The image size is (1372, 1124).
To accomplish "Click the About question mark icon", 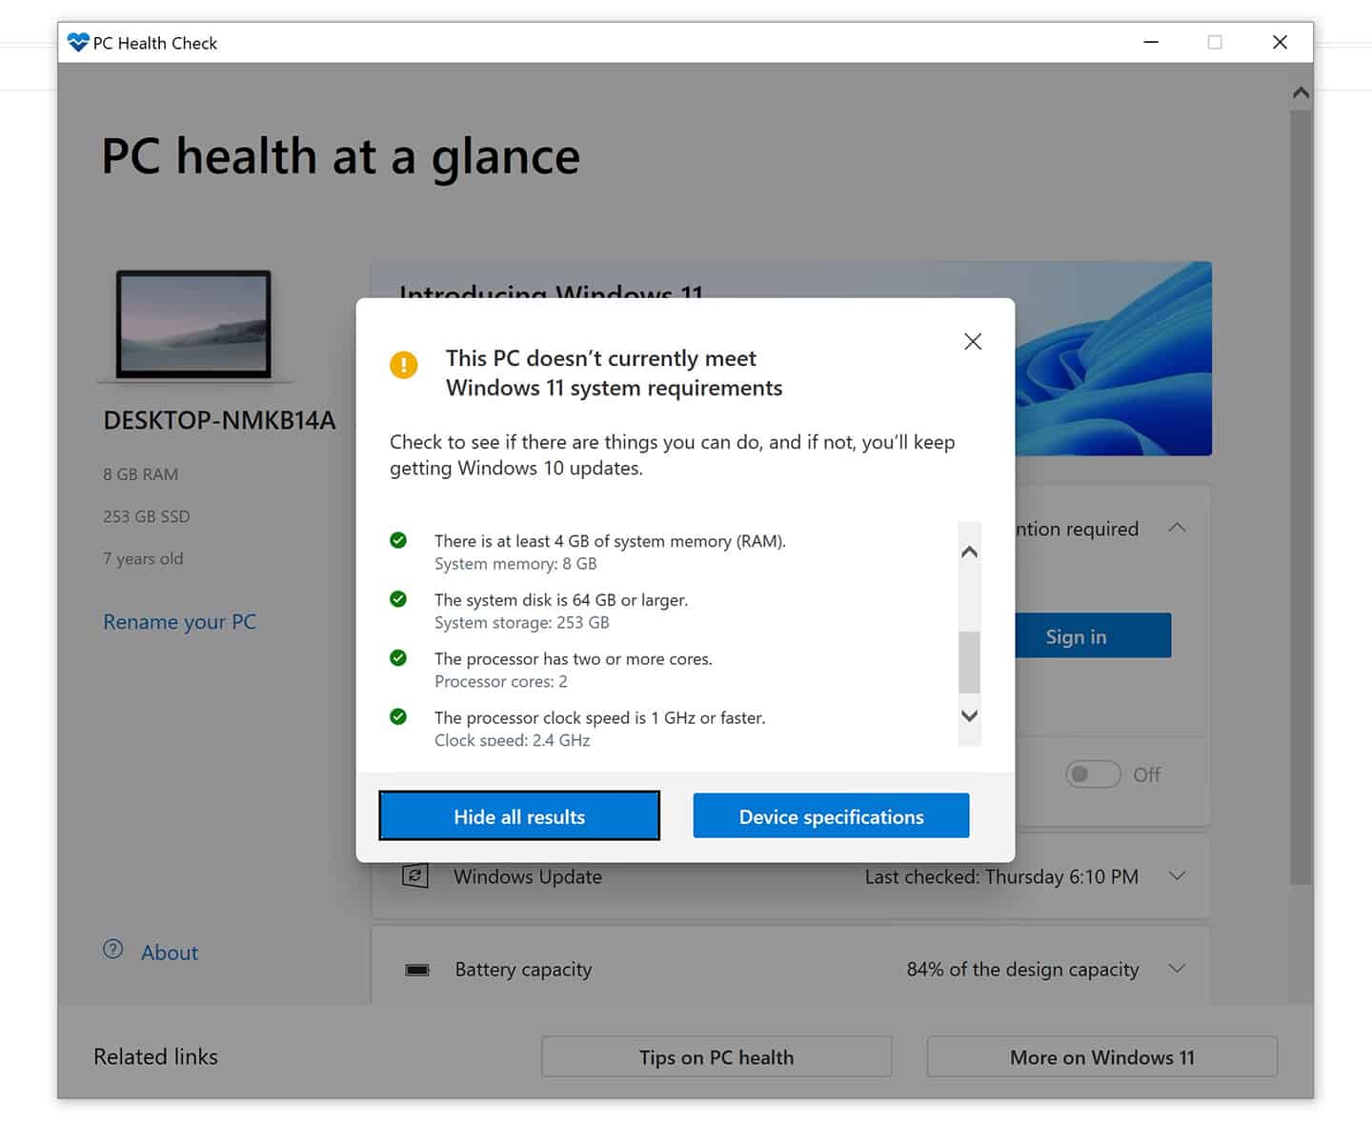I will click(112, 950).
